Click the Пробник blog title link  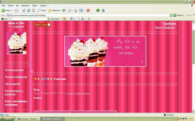click(170, 24)
